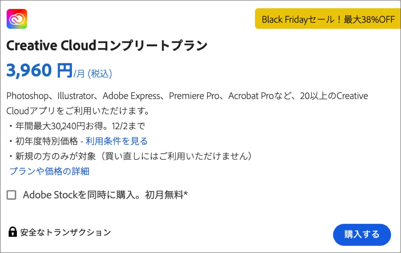Click the 安全なトランザクション text
This screenshot has width=401, height=253.
(65, 232)
